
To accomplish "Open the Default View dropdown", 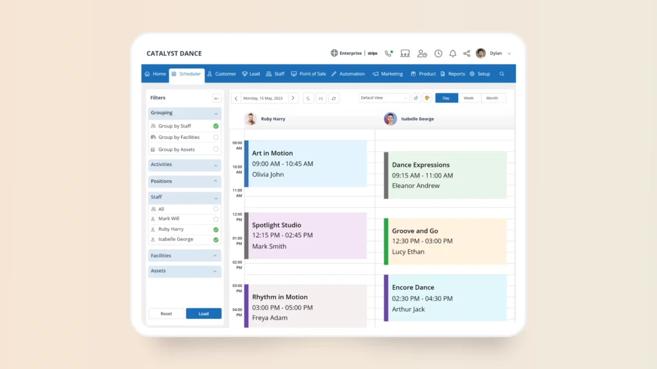I will point(384,98).
